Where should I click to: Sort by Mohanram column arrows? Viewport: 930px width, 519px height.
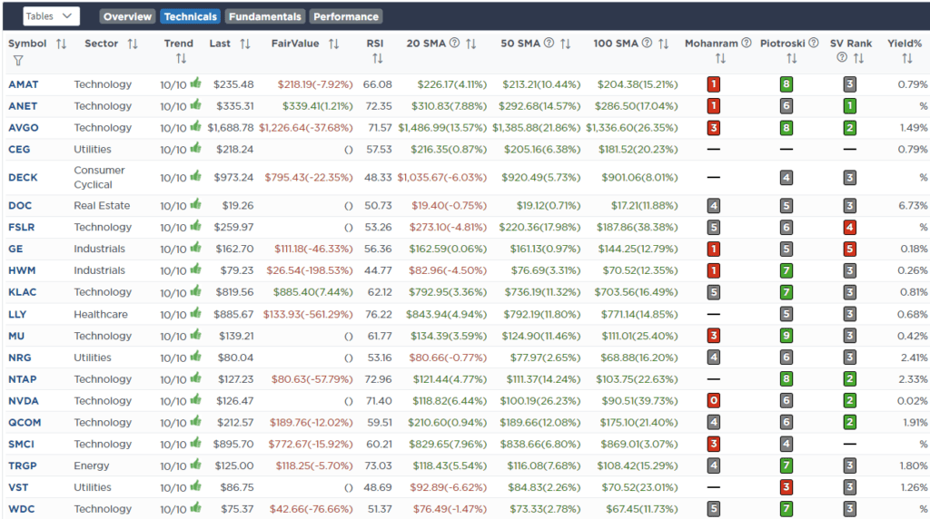pos(720,59)
